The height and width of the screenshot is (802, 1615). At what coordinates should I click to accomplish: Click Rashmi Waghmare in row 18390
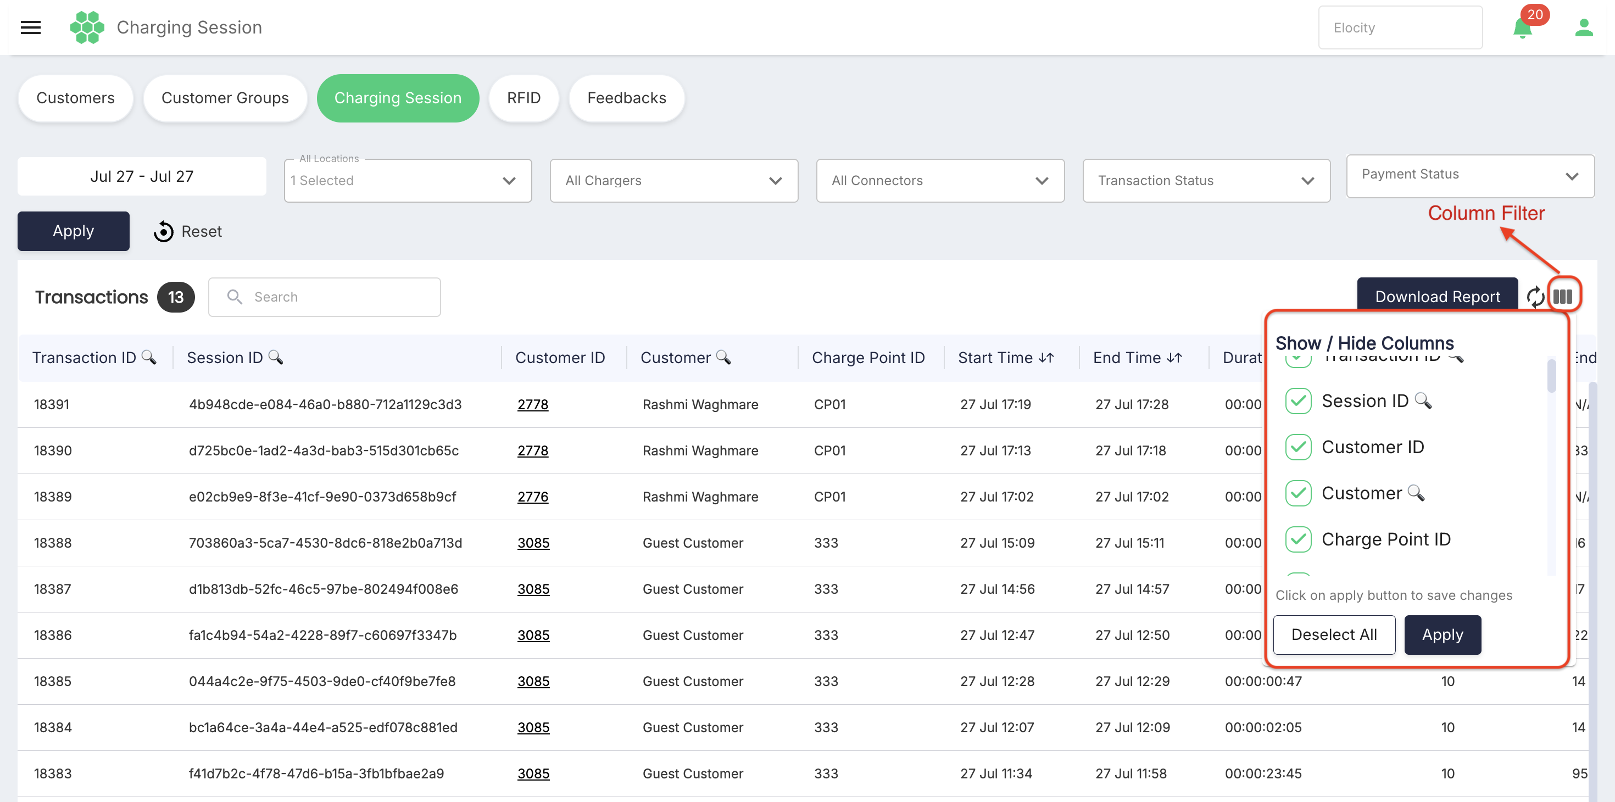click(x=700, y=450)
